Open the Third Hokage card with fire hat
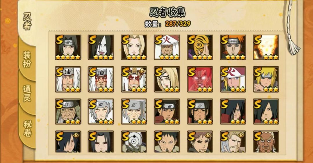The width and height of the screenshot is (313, 163). 167,47
